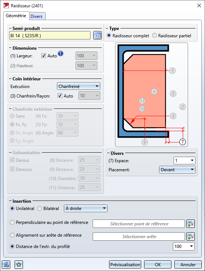Screen dimensions: 205x271
Task: Click diagram marker 1 for Largeur
Action: click(x=172, y=71)
